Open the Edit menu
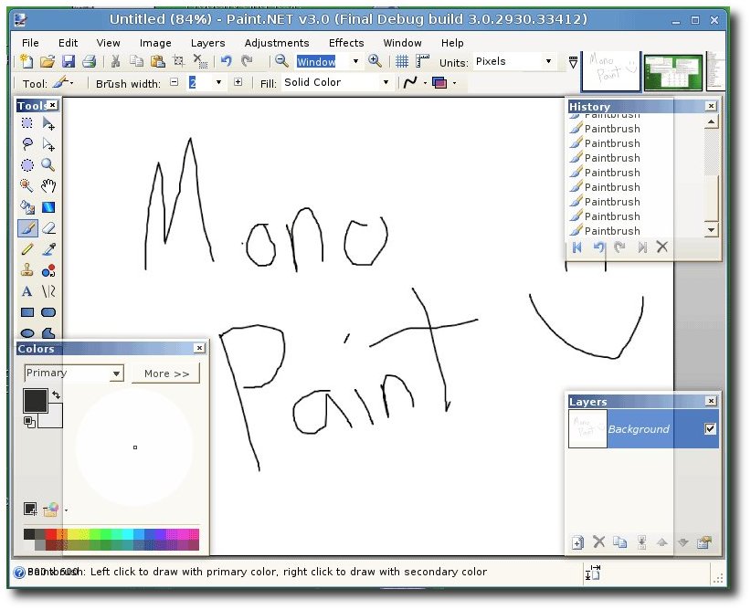This screenshot has width=751, height=610. coord(68,43)
